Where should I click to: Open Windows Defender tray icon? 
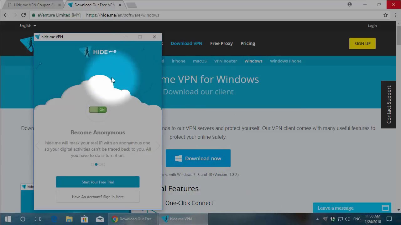tap(333, 219)
